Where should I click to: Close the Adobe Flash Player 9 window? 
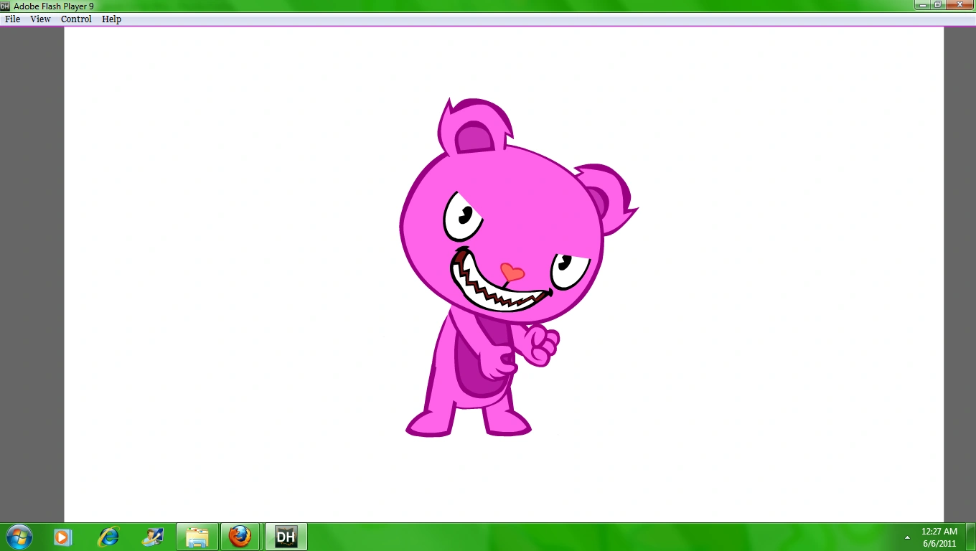[959, 4]
